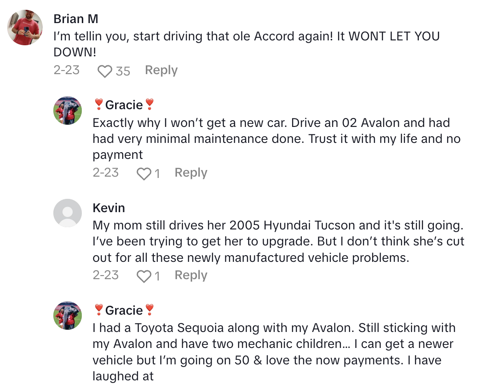The width and height of the screenshot is (489, 387).
Task: Open Kevin's default gray avatar
Action: (x=68, y=213)
